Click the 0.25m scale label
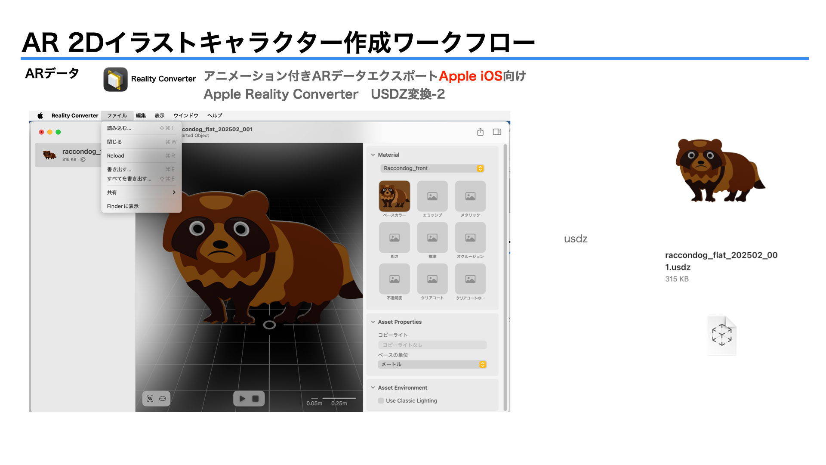This screenshot has height=465, width=826. 339,403
